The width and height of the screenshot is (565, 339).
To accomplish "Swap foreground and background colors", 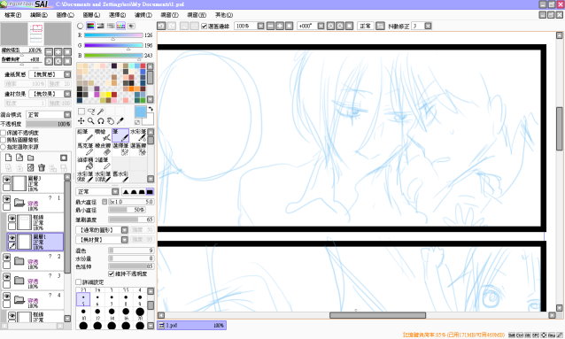I will (151, 109).
